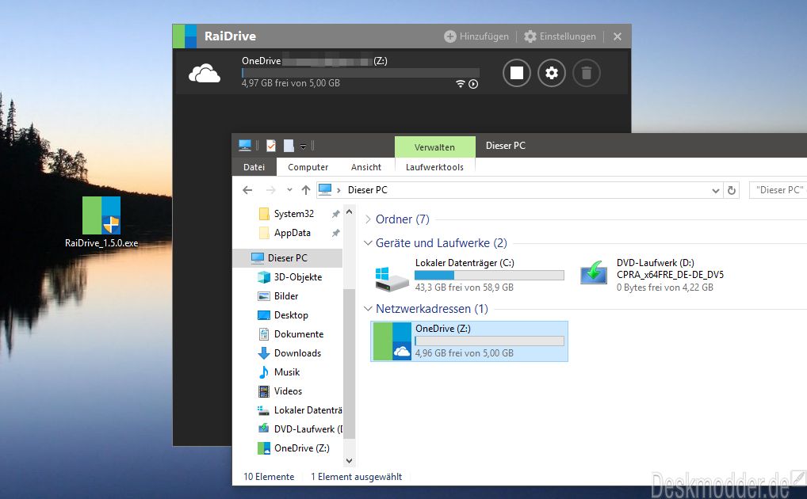Switch to the Computer ribbon tab
This screenshot has width=807, height=499.
pyautogui.click(x=308, y=167)
